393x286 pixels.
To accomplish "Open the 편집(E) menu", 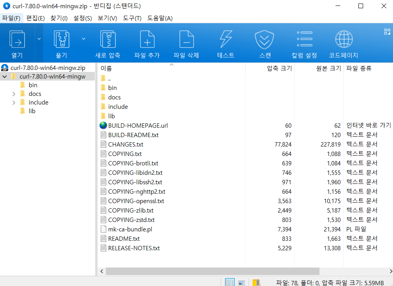I will (x=35, y=18).
